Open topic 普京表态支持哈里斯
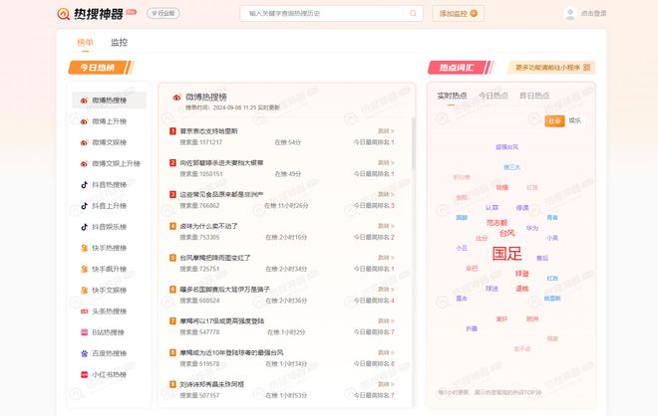This screenshot has width=658, height=416. pos(209,131)
